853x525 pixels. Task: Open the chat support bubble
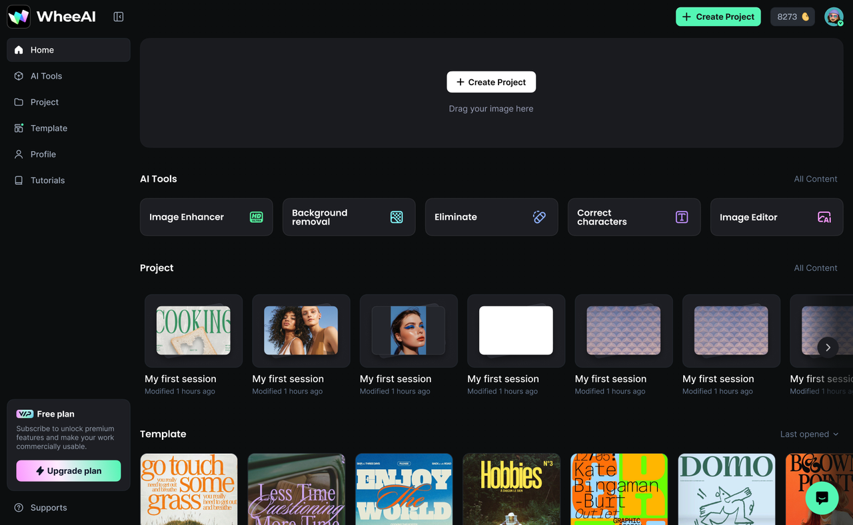coord(822,498)
